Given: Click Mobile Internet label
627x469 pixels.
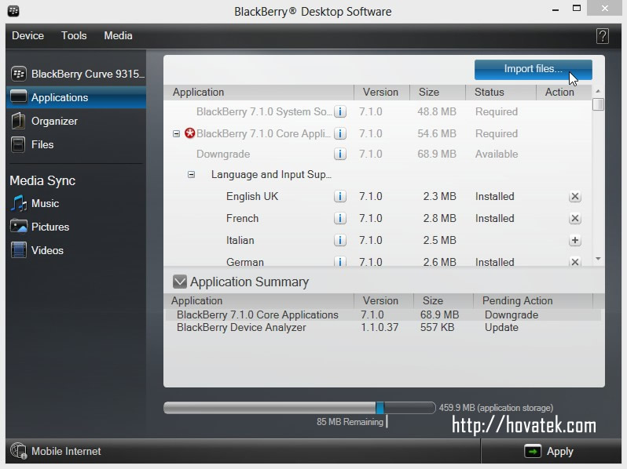Looking at the screenshot, I should click(x=66, y=451).
